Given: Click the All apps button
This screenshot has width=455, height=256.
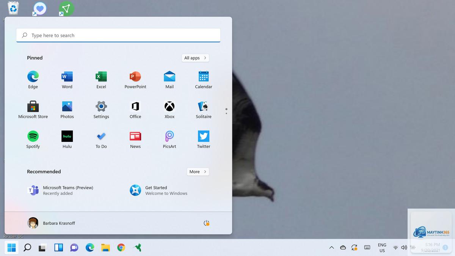Looking at the screenshot, I should coord(195,58).
